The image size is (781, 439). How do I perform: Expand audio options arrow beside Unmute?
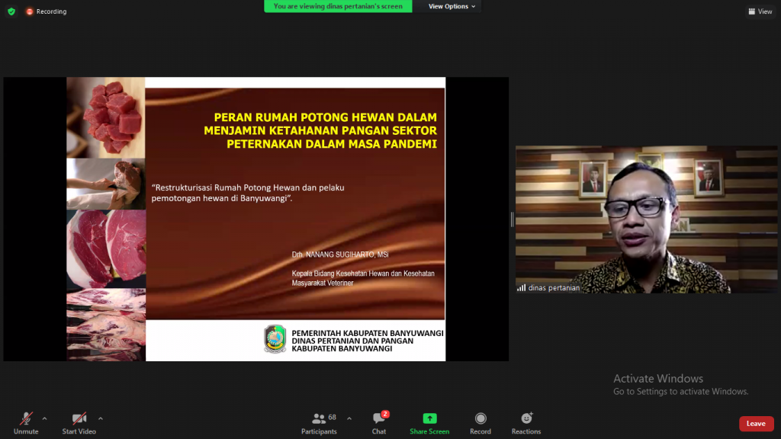coord(44,418)
